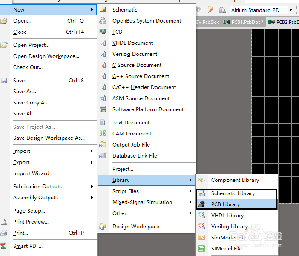This screenshot has height=256, width=299.
Task: Click the CAM Document icon
Action: tap(103, 133)
